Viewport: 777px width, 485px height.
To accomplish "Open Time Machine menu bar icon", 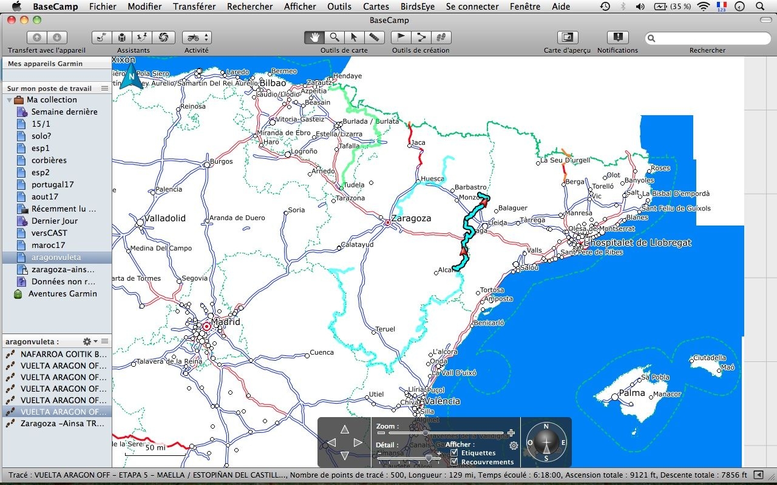I will pos(605,7).
